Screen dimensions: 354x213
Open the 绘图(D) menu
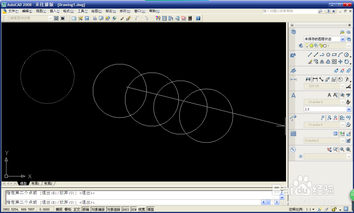[97, 11]
